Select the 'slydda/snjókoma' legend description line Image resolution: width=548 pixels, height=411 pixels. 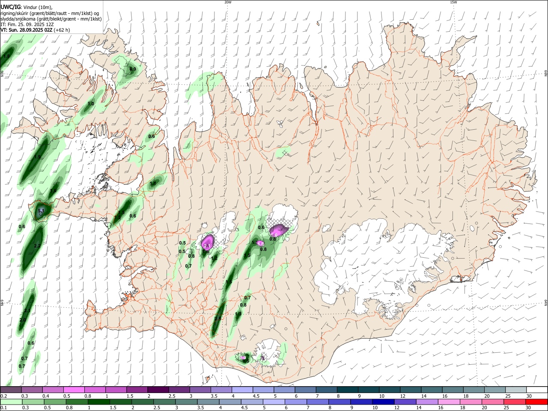(x=51, y=19)
